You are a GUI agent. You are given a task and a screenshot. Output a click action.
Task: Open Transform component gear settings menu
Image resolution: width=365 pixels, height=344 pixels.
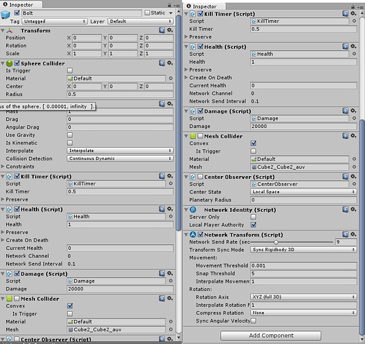[x=170, y=30]
